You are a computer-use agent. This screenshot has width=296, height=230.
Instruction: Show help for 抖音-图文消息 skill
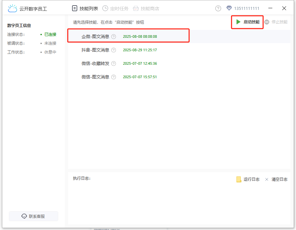(113, 50)
